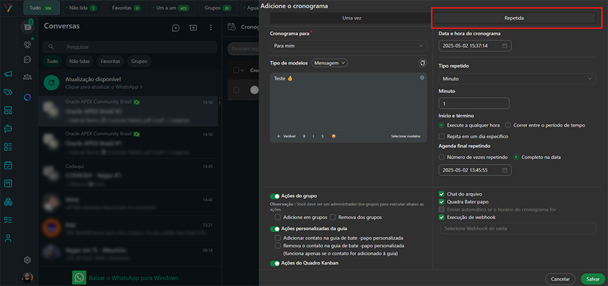Image resolution: width=608 pixels, height=286 pixels.
Task: Click the copy icon beside Tipo de modelos
Action: point(423,63)
